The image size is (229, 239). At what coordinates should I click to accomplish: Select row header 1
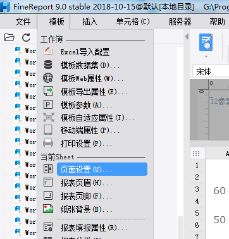[197, 165]
